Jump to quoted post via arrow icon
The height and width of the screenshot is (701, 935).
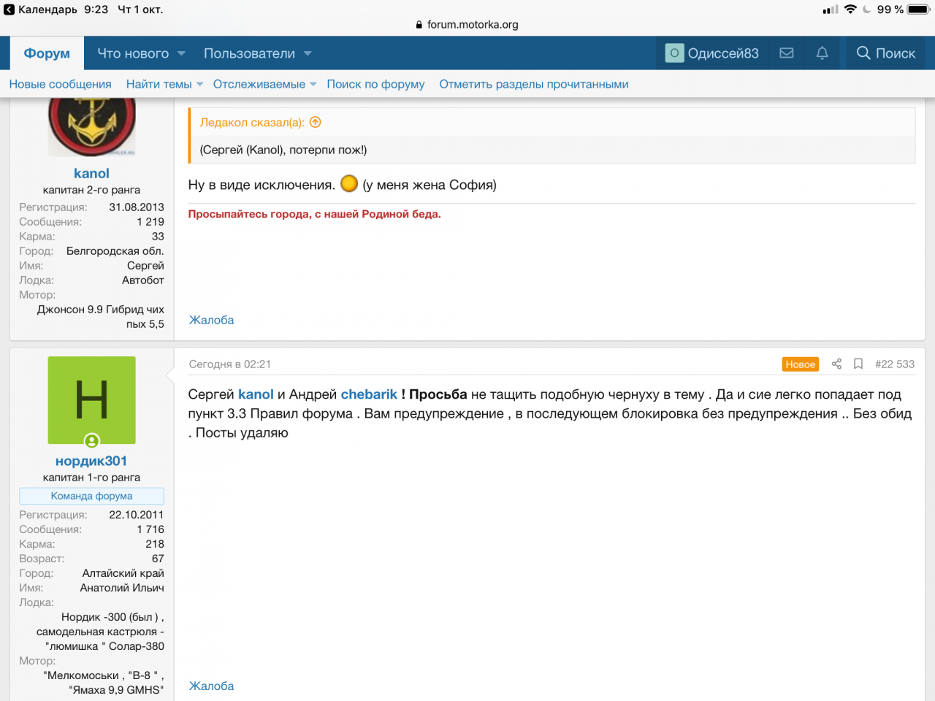coord(316,123)
